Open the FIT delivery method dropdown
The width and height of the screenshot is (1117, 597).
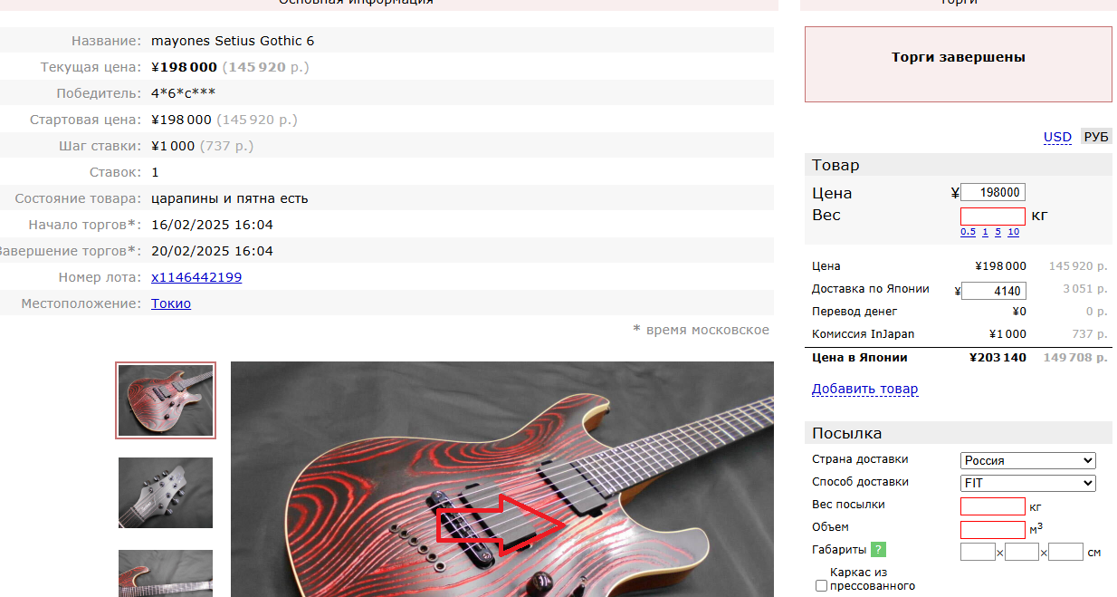coord(1027,483)
